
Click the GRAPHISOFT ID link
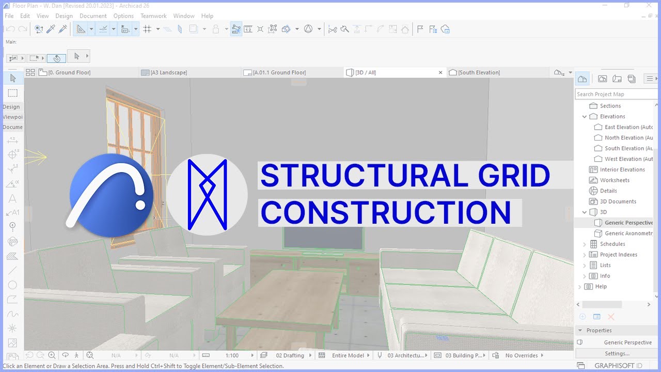[619, 366]
